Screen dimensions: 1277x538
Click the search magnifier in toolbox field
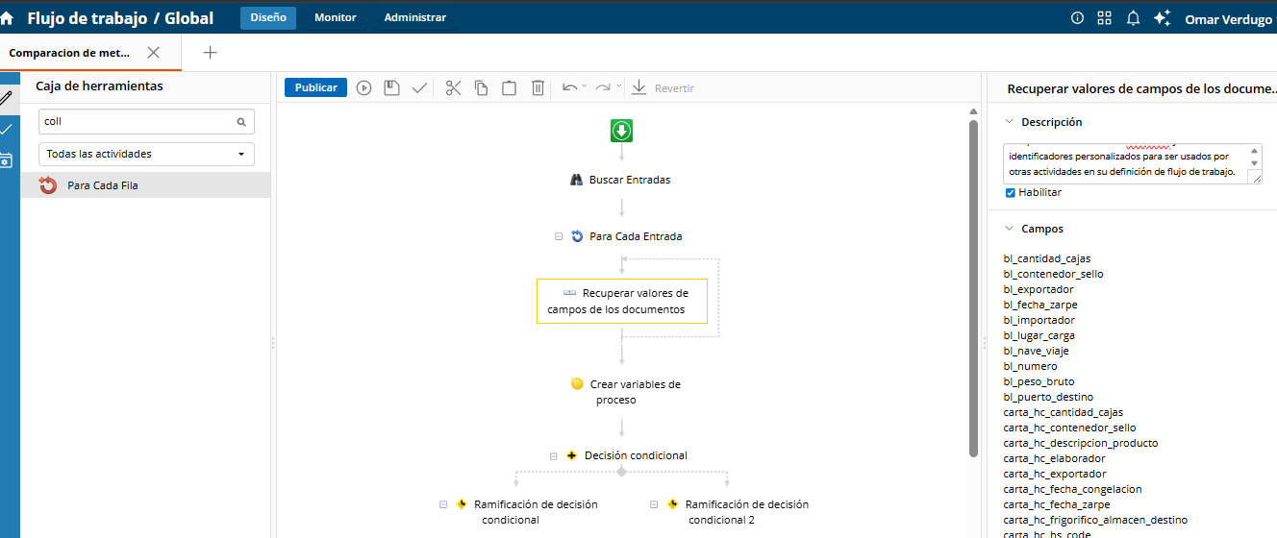click(x=241, y=122)
